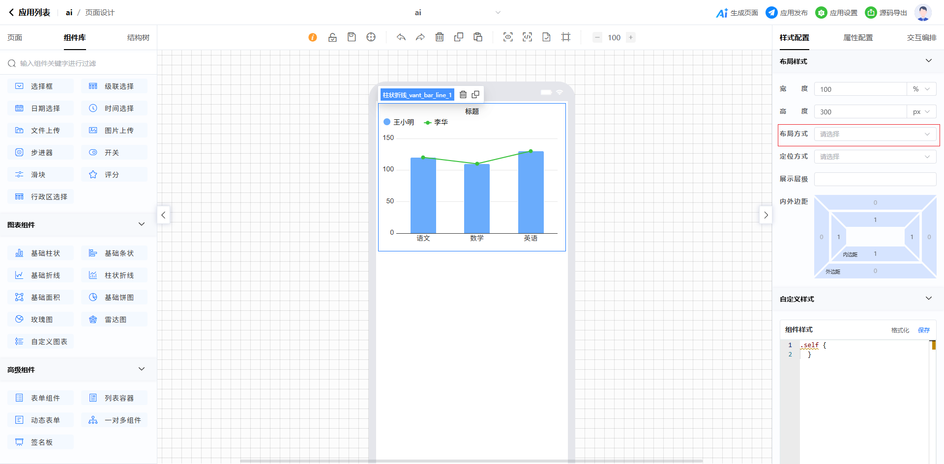Open the 定位方式 dropdown
This screenshot has width=944, height=464.
coord(875,157)
